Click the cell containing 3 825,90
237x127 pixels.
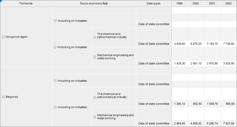(x=228, y=64)
